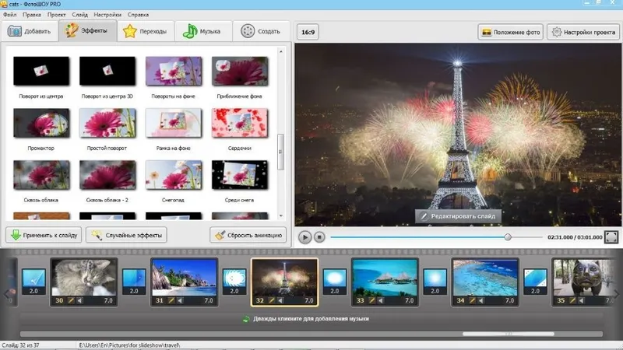Open the Добавить tab
Screen dimensions: 623x350
pos(30,31)
